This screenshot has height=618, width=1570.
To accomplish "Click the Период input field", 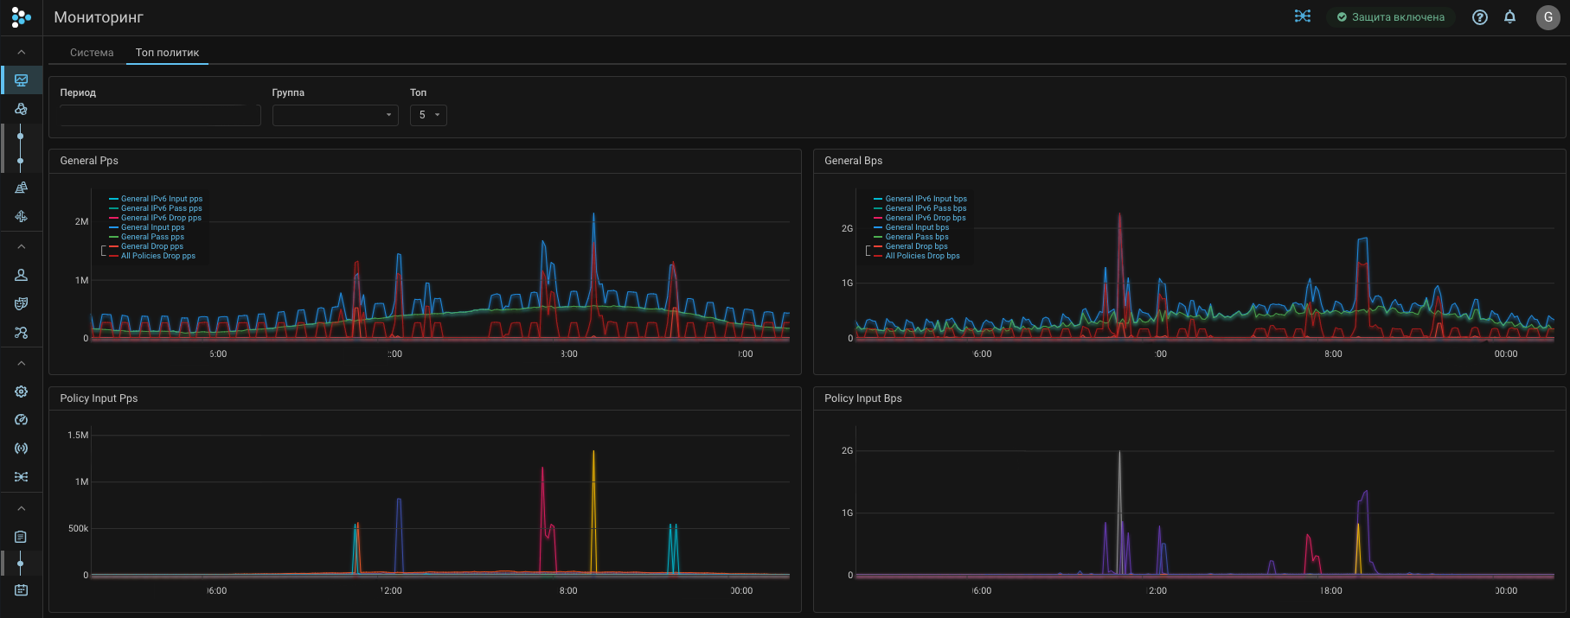I will coord(160,115).
